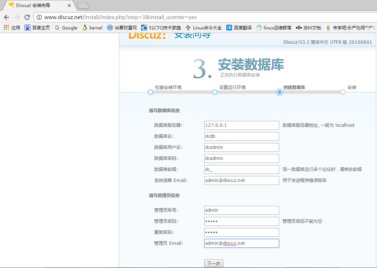This screenshot has width=377, height=268.
Task: Click the 数据库服务器 label
Action: [x=168, y=125]
